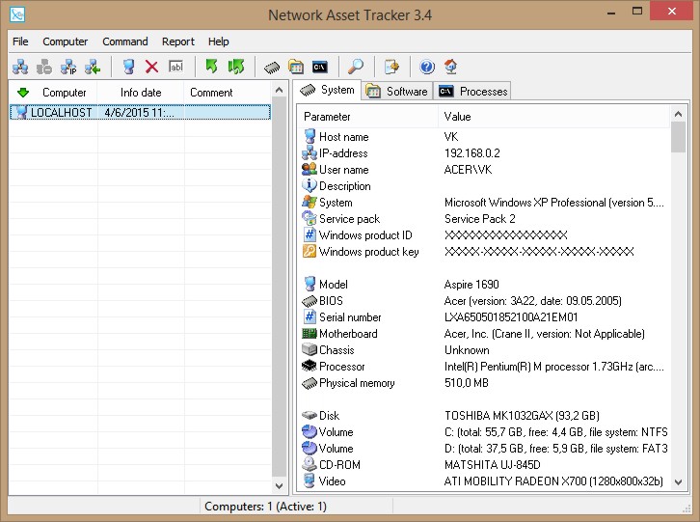Open the Command menu
This screenshot has height=522, width=700.
(x=125, y=41)
